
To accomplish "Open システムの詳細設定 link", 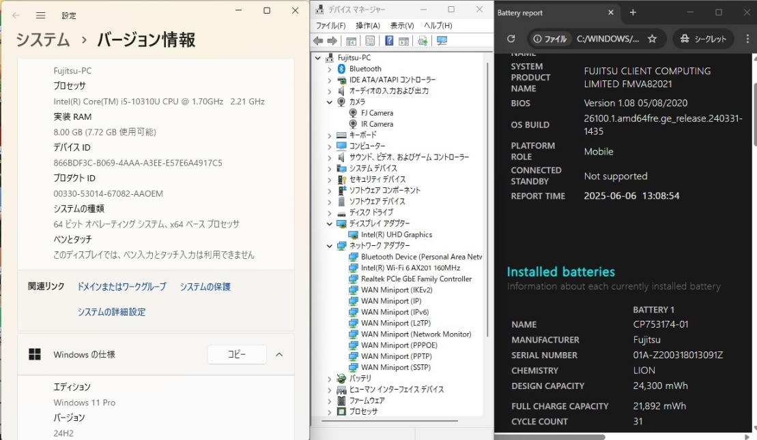I will click(111, 312).
